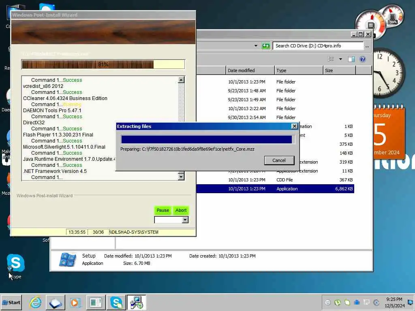415x311 pixels.
Task: Open the Explorer address bar history dropdown
Action: (256, 46)
